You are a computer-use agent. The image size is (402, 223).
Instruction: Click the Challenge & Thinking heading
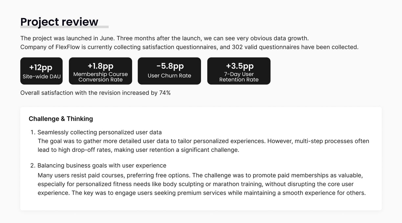(x=61, y=119)
